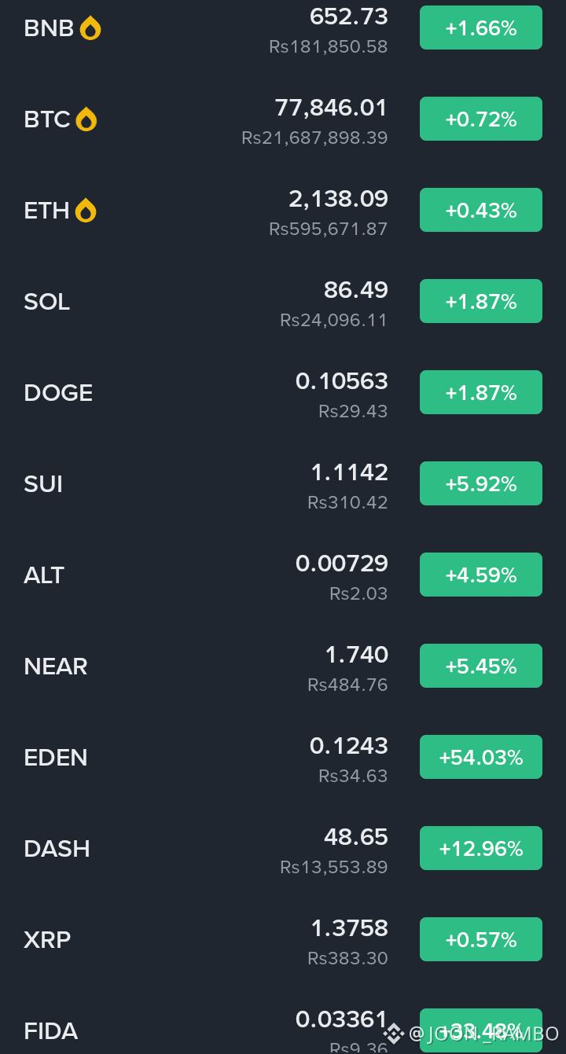Image resolution: width=566 pixels, height=1054 pixels.
Task: Tap the ETH +0.43% change badge
Action: tap(481, 210)
